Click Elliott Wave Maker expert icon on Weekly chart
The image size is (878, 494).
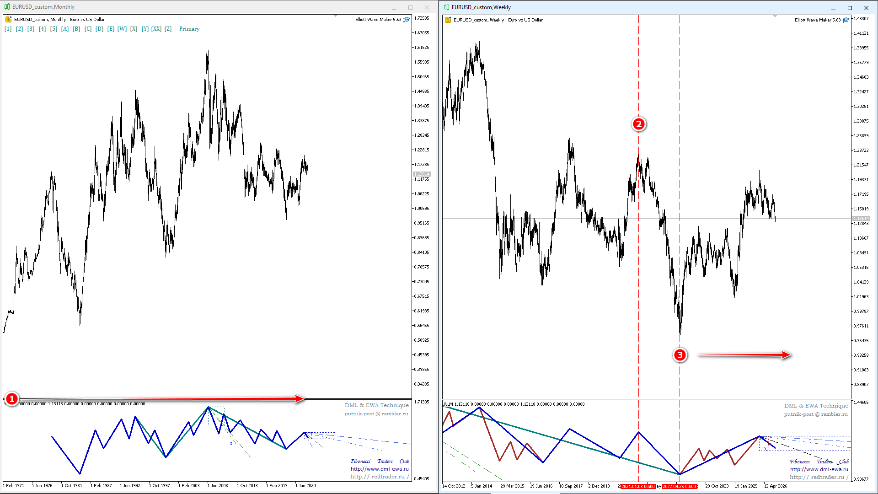846,20
